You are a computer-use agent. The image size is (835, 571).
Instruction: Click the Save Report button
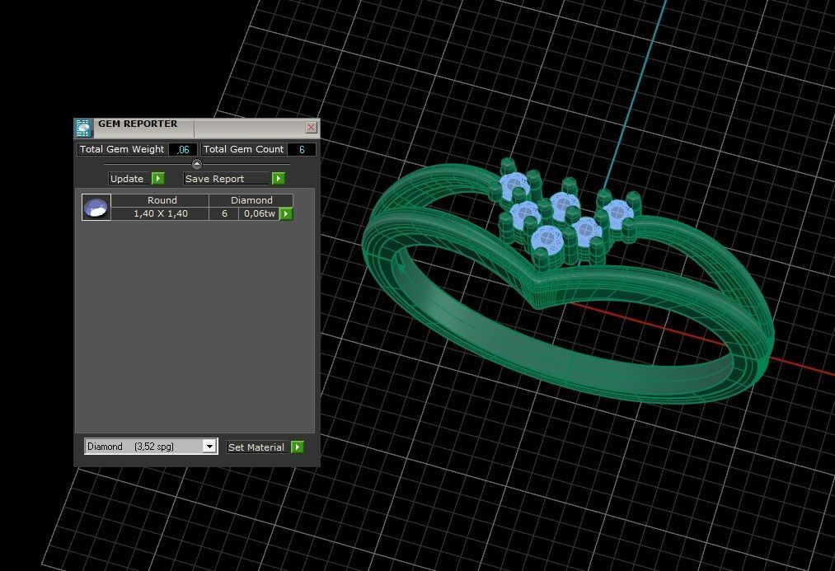click(x=228, y=179)
